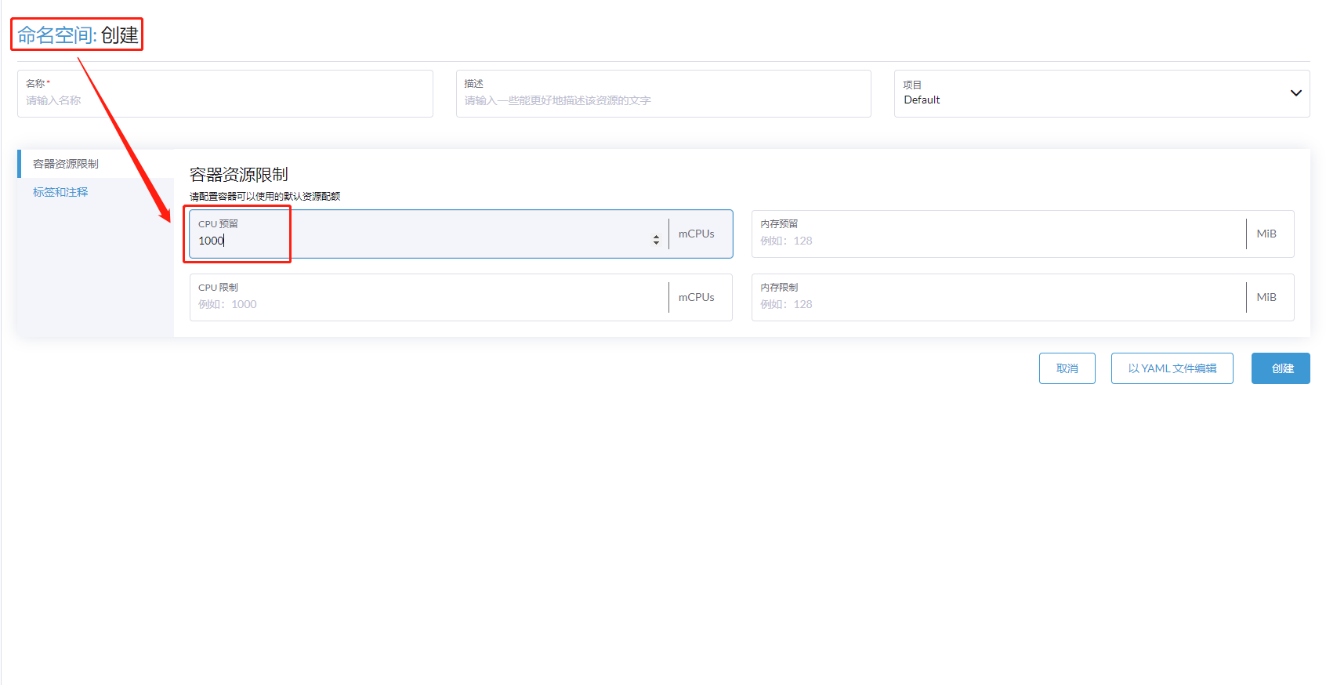The height and width of the screenshot is (685, 1326).
Task: Click the MiB unit of 内存预留
Action: [1266, 234]
